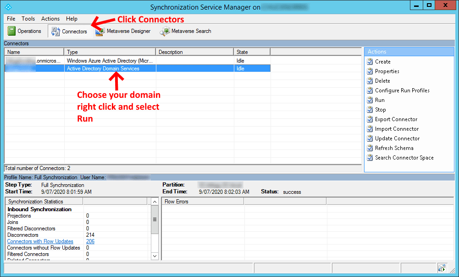Click Configure Run Profiles icon
This screenshot has height=277, width=459.
point(370,91)
